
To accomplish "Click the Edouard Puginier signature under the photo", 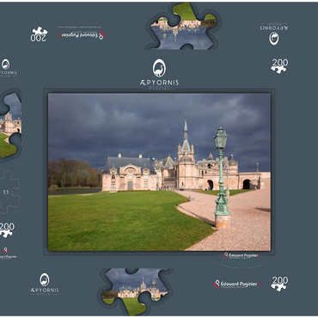I will click(x=242, y=255).
